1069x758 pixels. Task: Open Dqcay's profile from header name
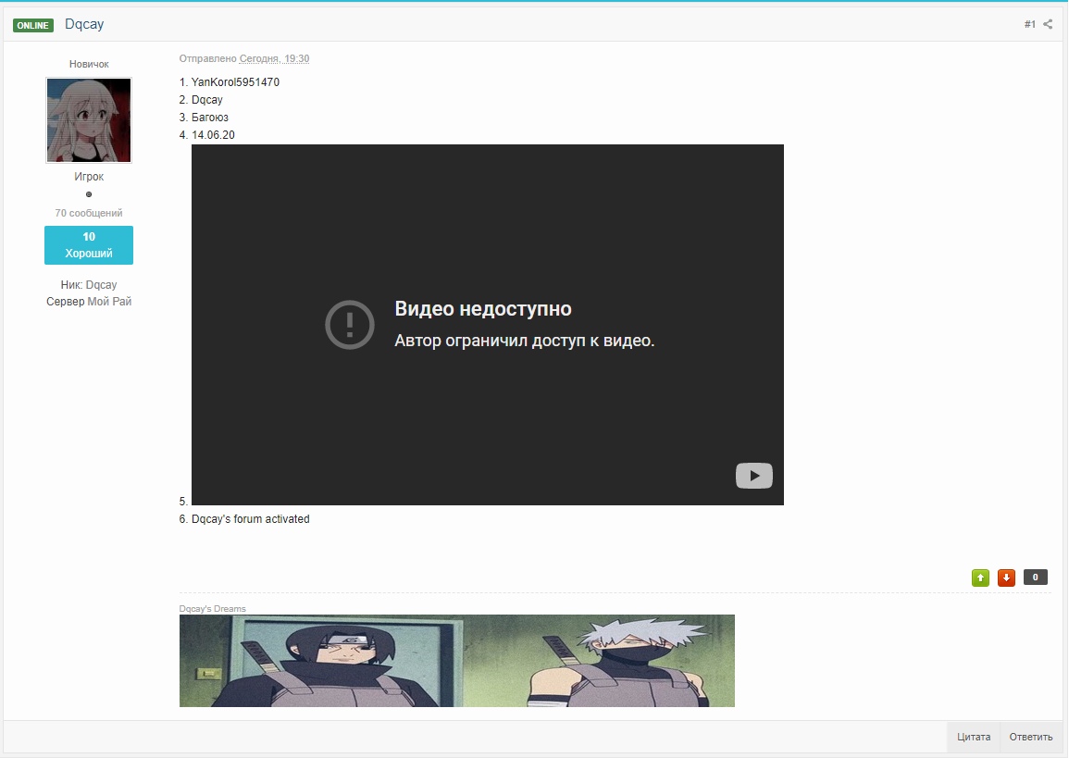pos(84,24)
